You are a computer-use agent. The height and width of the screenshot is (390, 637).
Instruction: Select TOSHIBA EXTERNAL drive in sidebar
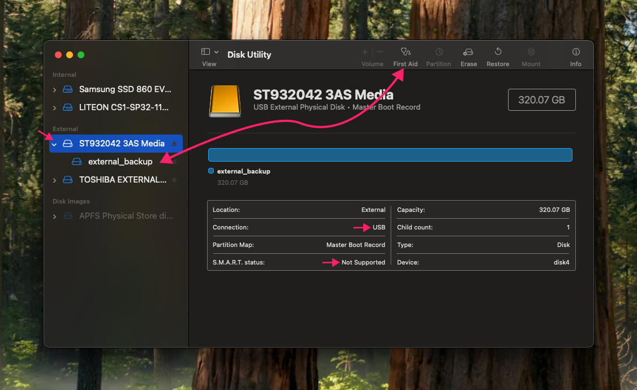point(116,180)
